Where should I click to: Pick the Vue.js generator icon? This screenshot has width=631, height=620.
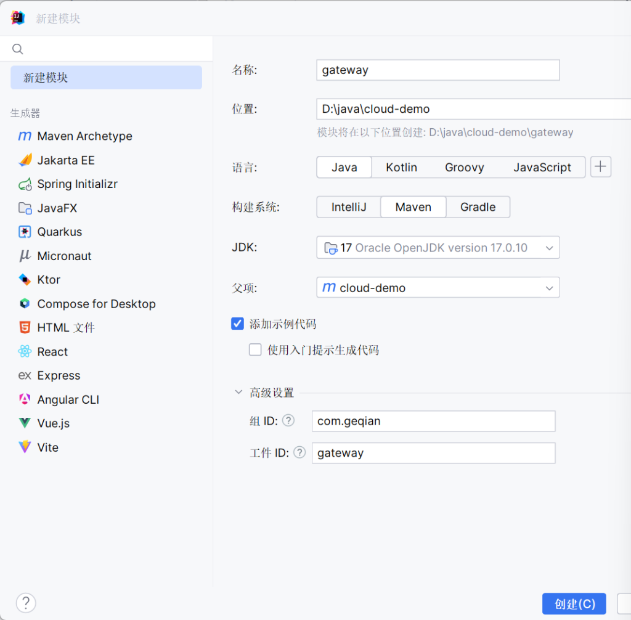(25, 423)
